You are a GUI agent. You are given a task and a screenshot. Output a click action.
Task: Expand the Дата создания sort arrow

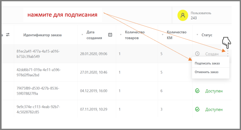coord(82,35)
